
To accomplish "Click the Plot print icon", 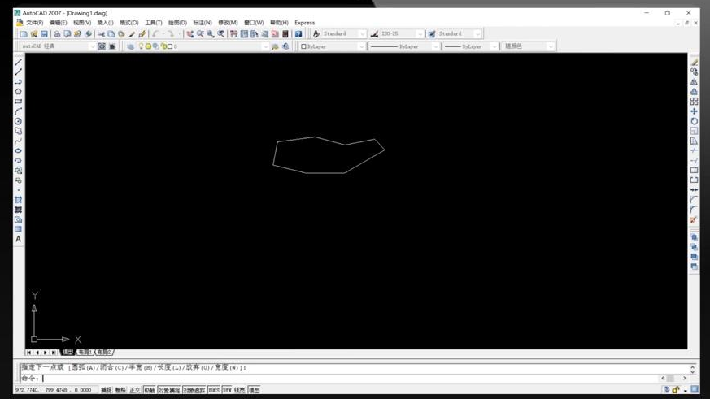I will (57, 34).
